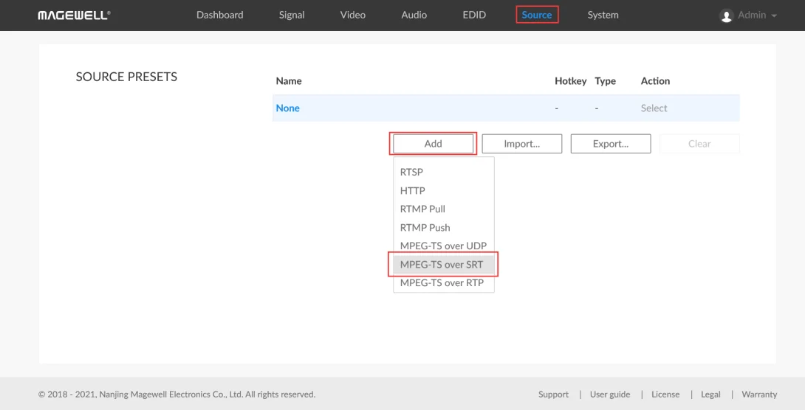This screenshot has height=410, width=805.
Task: Open the System tab
Action: (x=603, y=15)
